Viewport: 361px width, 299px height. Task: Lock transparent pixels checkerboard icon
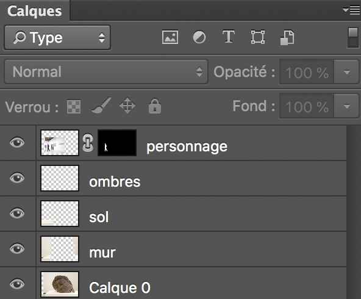tap(74, 106)
